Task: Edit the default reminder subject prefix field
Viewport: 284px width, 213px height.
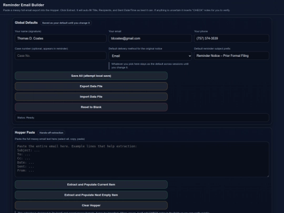Action: tap(231, 56)
